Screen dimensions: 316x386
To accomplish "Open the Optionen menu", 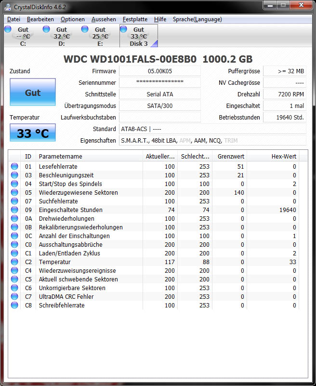I will coord(73,19).
